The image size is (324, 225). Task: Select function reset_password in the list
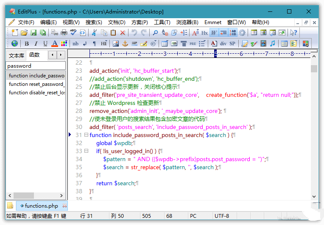pyautogui.click(x=36, y=84)
